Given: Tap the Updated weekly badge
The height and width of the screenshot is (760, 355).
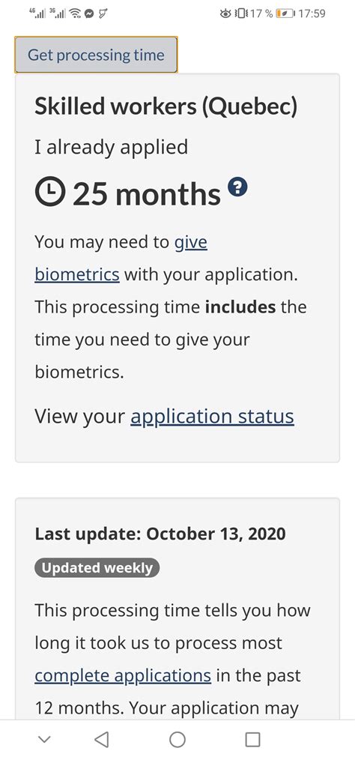Looking at the screenshot, I should [97, 568].
